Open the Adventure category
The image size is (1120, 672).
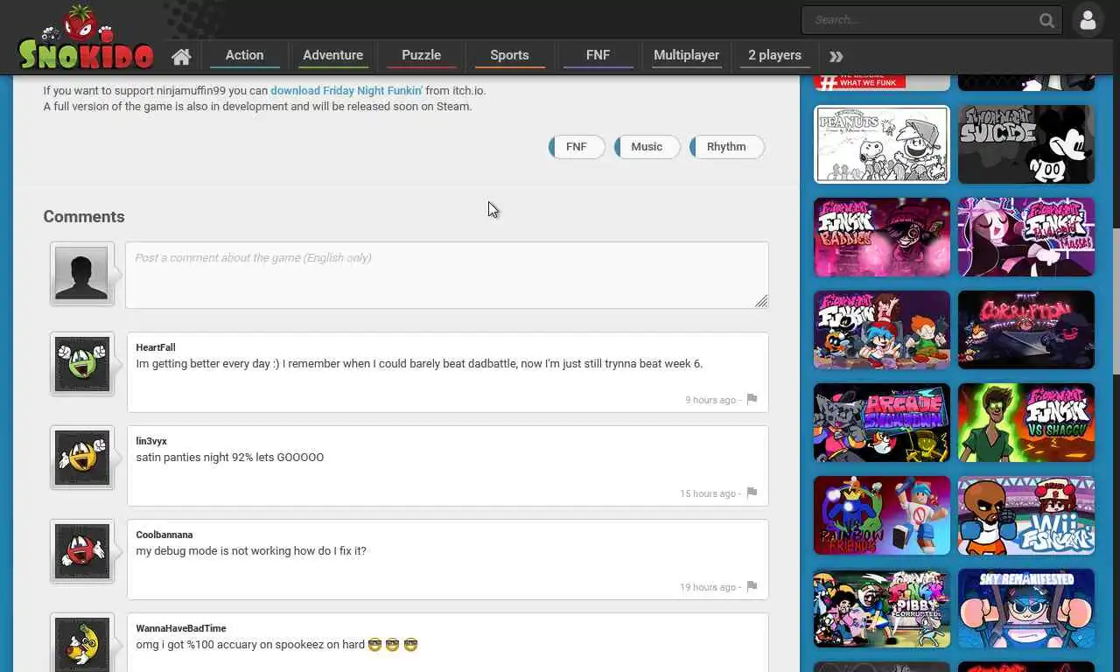tap(332, 55)
